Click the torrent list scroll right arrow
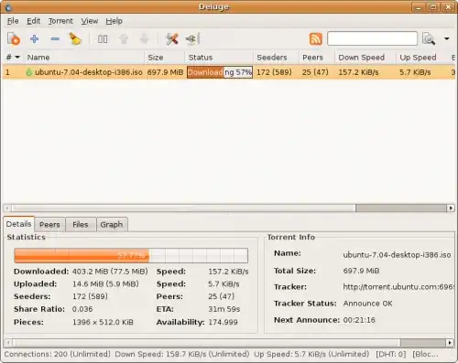Viewport: 458px width, 363px height. pos(451,208)
